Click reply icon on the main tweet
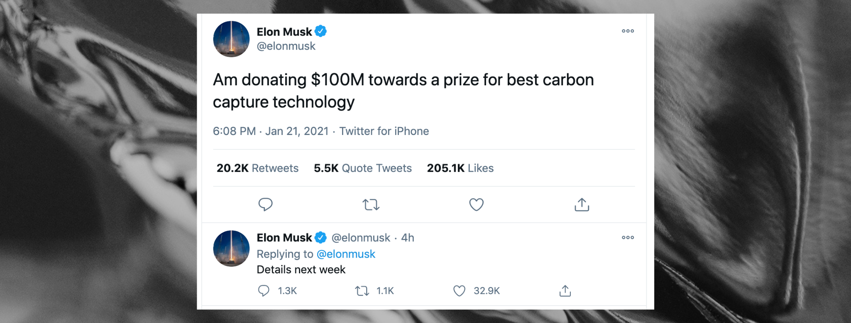 (265, 205)
